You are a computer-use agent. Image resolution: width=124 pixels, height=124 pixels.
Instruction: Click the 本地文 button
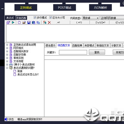point(118,52)
